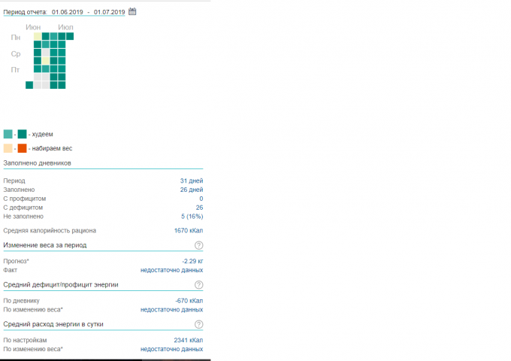Image resolution: width=511 pixels, height=361 pixels.
Task: Click the light peach набираем вес legend swatch
Action: (8, 148)
